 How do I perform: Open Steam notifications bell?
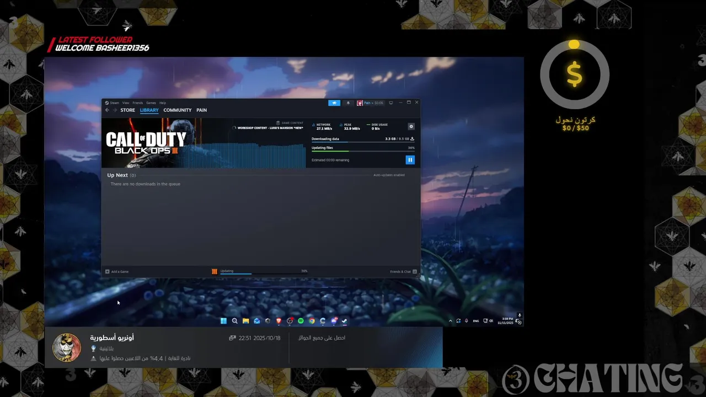click(x=348, y=103)
